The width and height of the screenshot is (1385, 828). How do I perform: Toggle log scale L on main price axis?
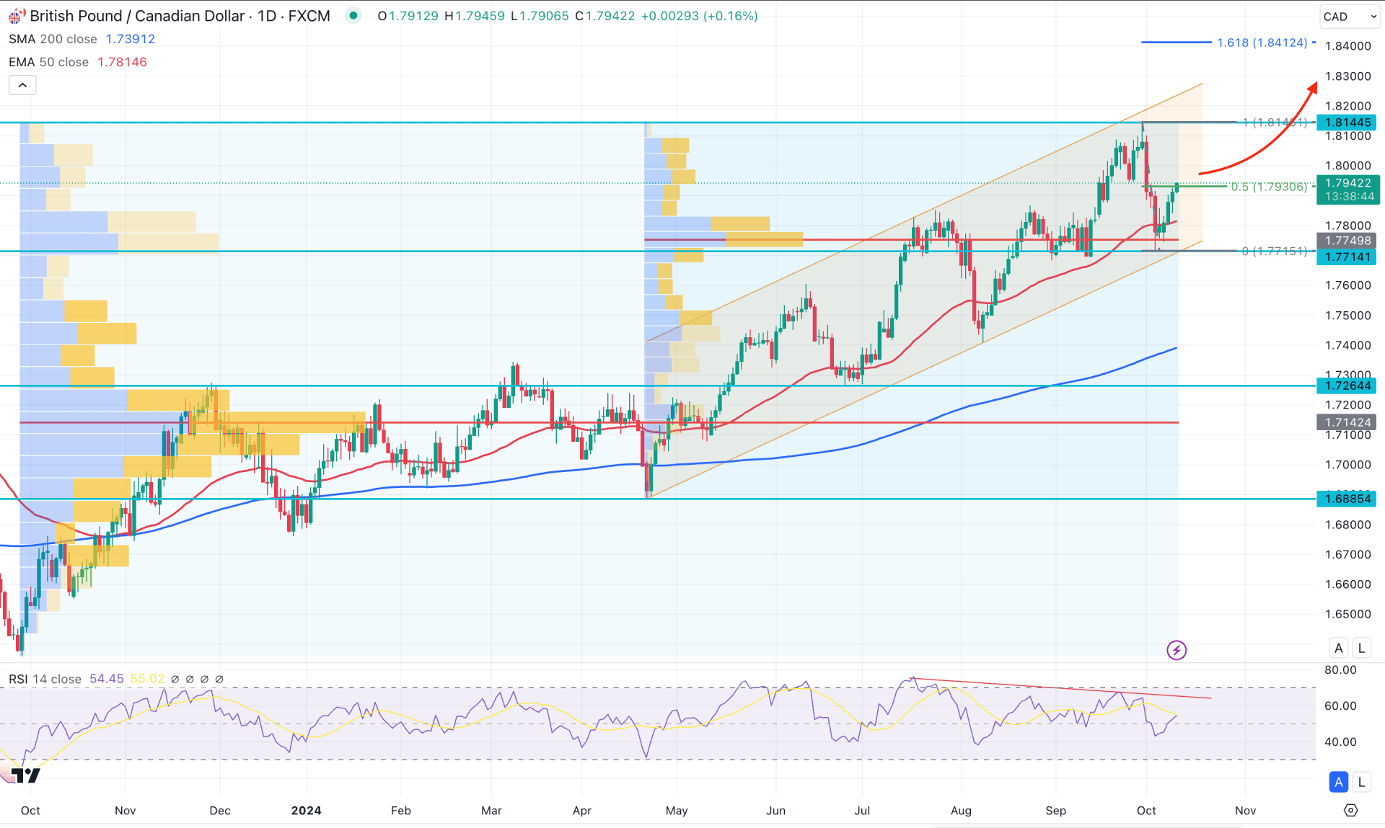(x=1362, y=648)
